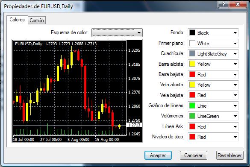
Task: Switch to the Común tab
Action: 37,21
